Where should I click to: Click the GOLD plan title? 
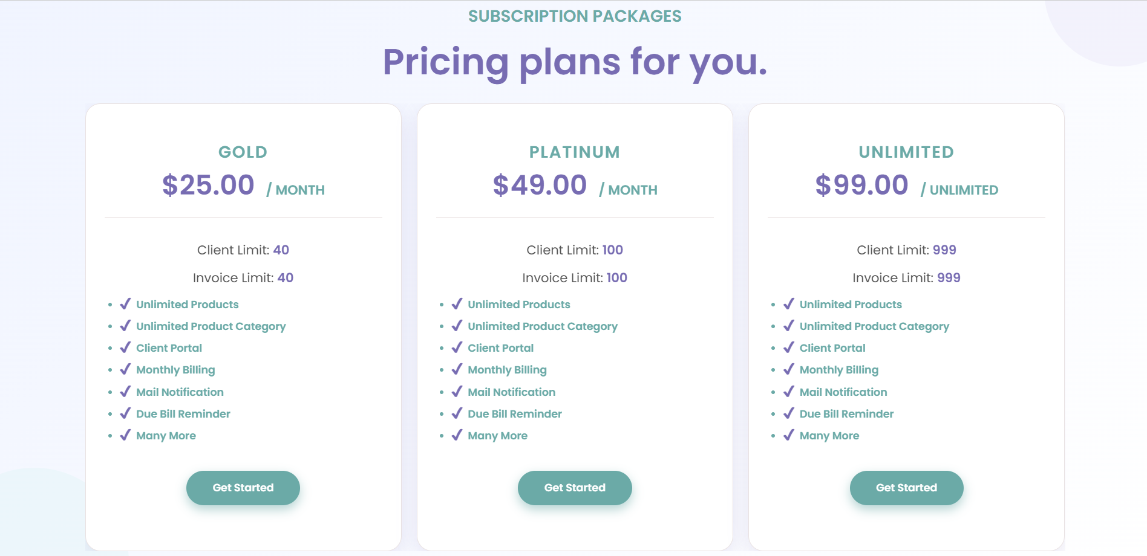[x=243, y=152]
